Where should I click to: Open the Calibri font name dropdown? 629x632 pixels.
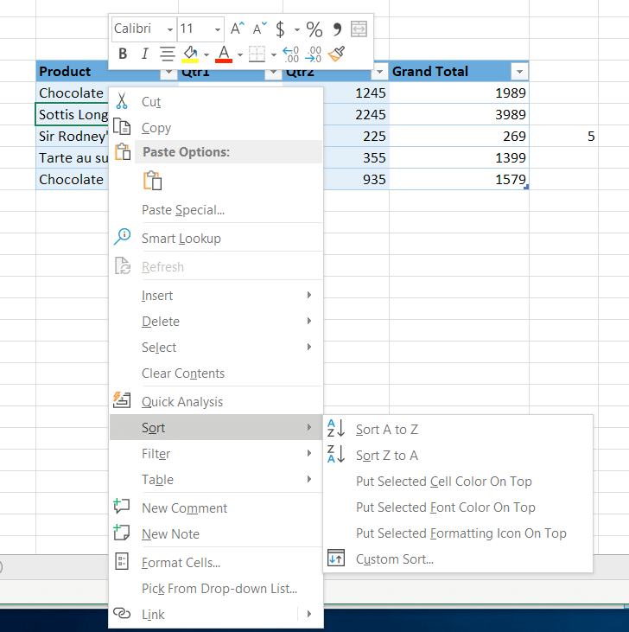tap(169, 29)
